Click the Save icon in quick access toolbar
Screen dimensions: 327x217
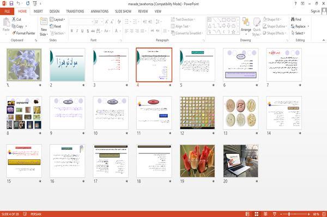(x=11, y=3)
